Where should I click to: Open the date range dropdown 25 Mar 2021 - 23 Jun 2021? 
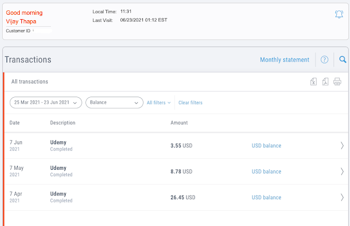coord(46,103)
